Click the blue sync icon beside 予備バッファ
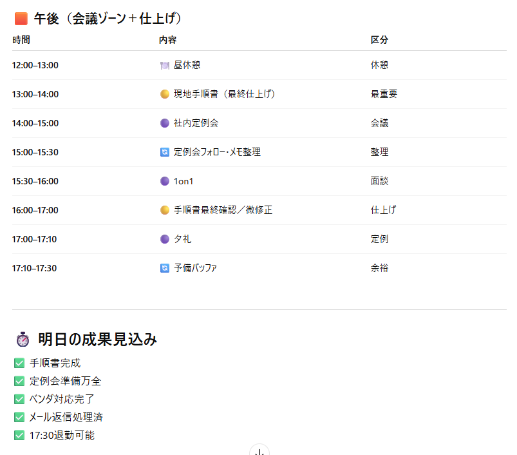517x455 pixels. (165, 268)
